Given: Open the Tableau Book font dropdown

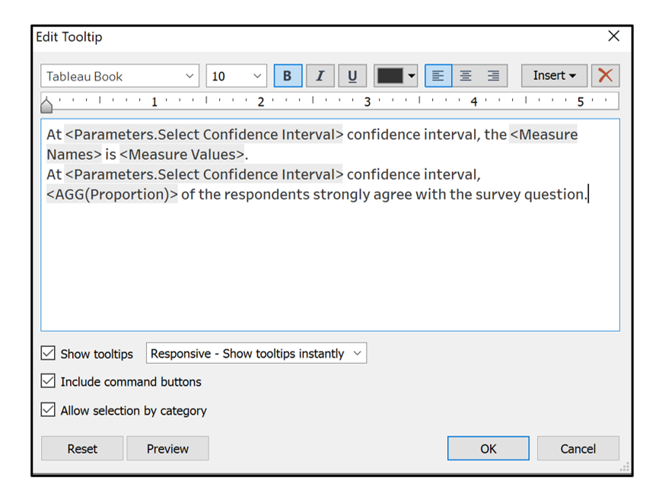Looking at the screenshot, I should click(120, 76).
